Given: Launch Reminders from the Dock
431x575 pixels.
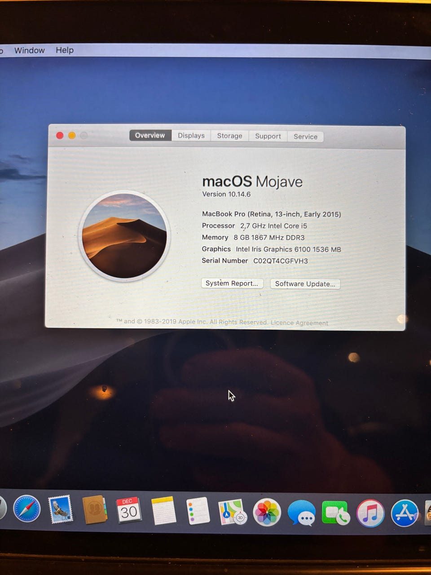Looking at the screenshot, I should (198, 511).
